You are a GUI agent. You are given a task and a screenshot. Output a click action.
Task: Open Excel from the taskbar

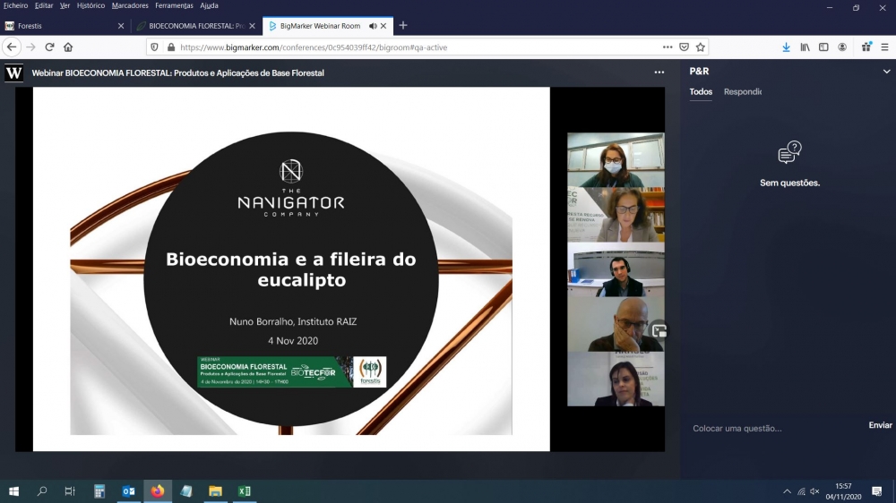(x=245, y=491)
